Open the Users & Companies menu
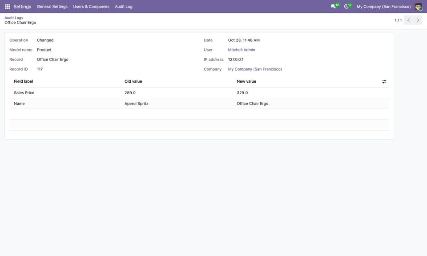 point(91,7)
